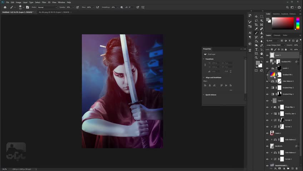Select the Type tool
This screenshot has height=171, width=303.
click(x=256, y=50)
